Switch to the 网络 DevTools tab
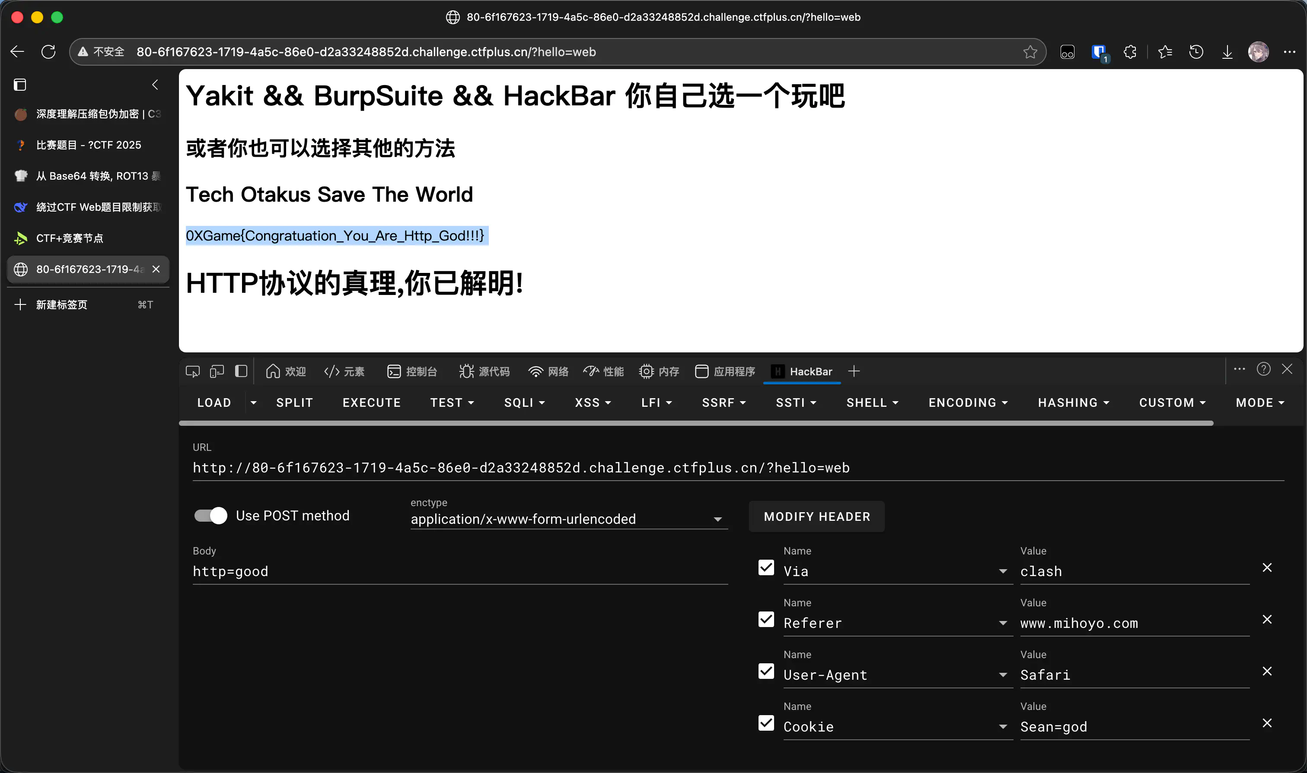The width and height of the screenshot is (1307, 773). pyautogui.click(x=548, y=371)
